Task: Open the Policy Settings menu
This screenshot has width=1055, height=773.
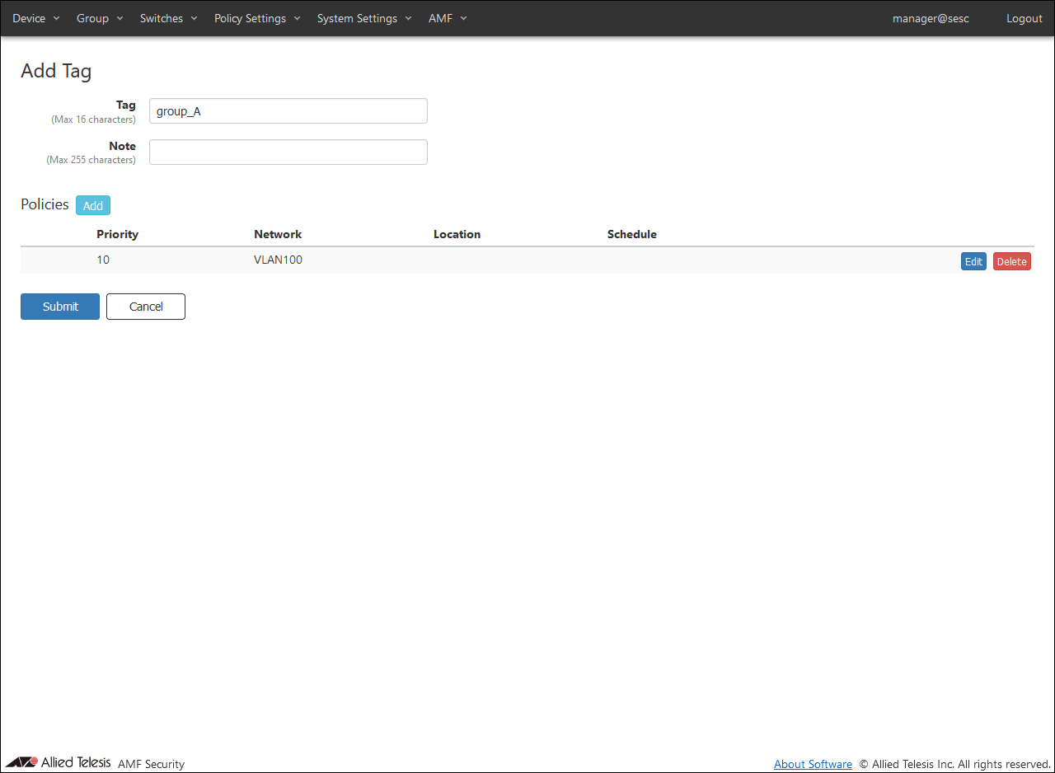Action: (x=257, y=18)
